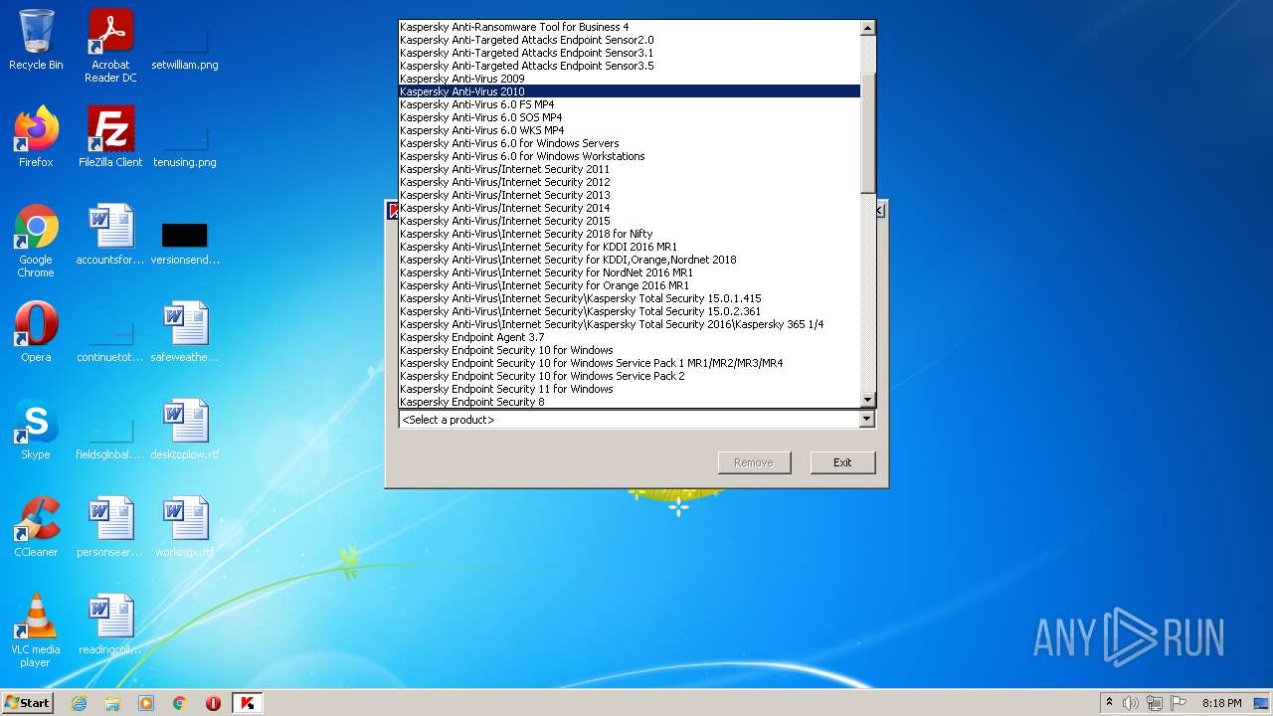Open readingcoll Word document icon
Image resolution: width=1273 pixels, height=716 pixels.
[x=110, y=625]
